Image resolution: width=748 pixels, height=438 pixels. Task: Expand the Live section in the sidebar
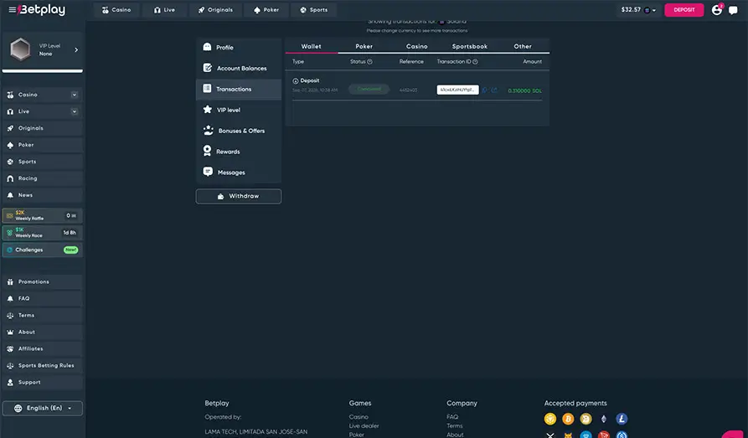click(x=75, y=111)
